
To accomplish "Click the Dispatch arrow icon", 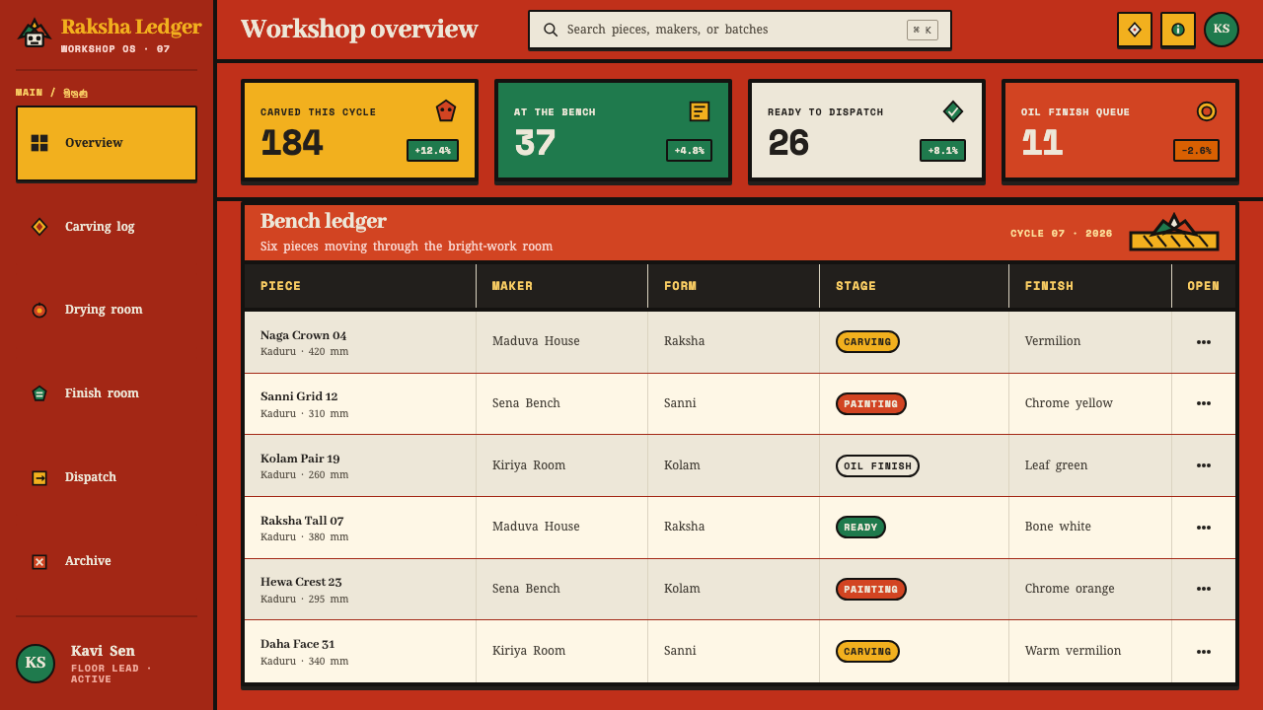I will 39,477.
